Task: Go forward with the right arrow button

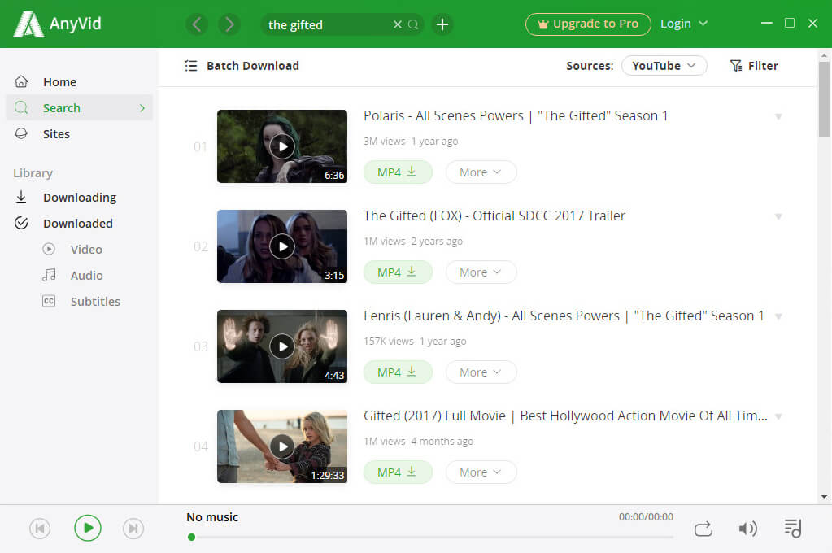Action: pos(229,24)
